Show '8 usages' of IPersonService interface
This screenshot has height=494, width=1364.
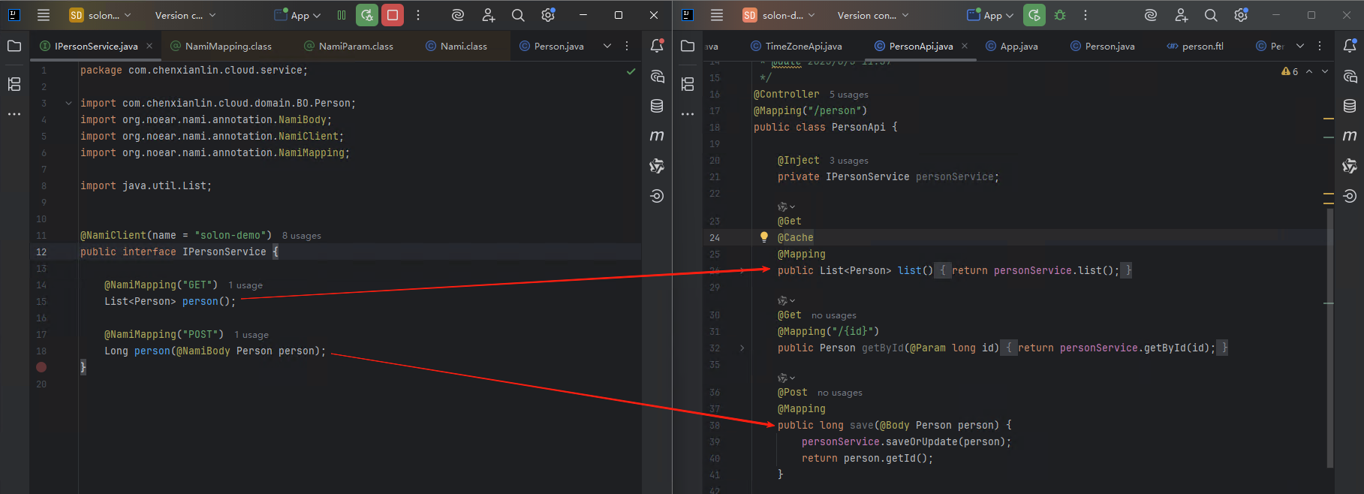(x=301, y=236)
